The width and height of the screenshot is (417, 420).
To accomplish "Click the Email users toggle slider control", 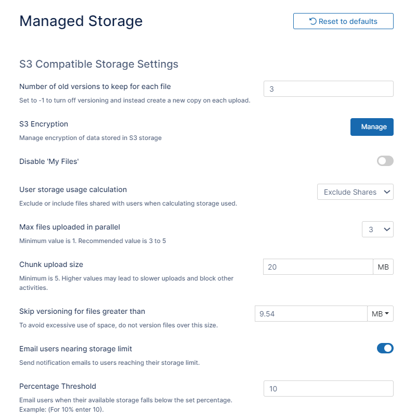I will [385, 348].
